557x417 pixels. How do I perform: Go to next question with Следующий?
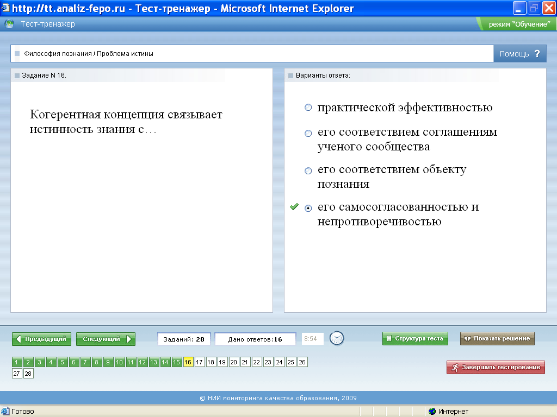[x=106, y=339]
